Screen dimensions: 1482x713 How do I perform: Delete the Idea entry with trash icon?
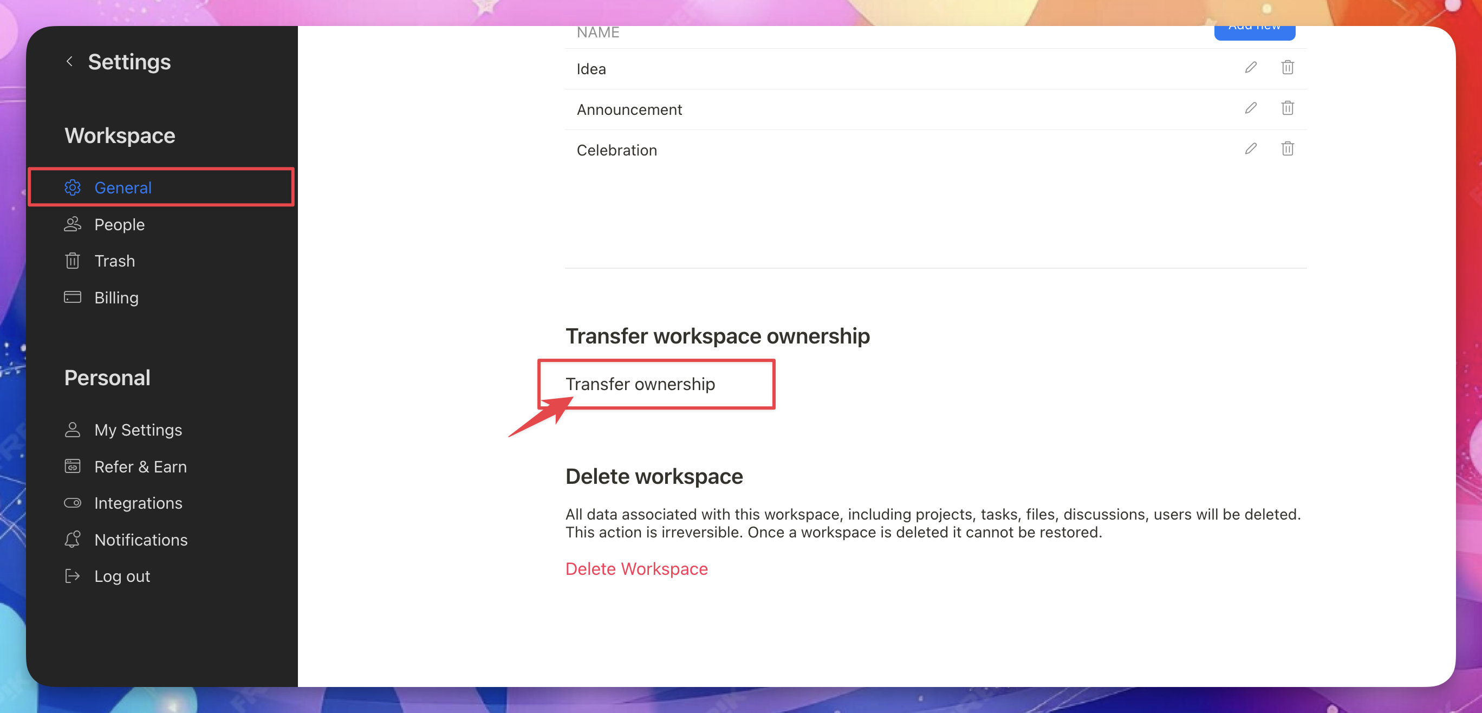[1287, 68]
